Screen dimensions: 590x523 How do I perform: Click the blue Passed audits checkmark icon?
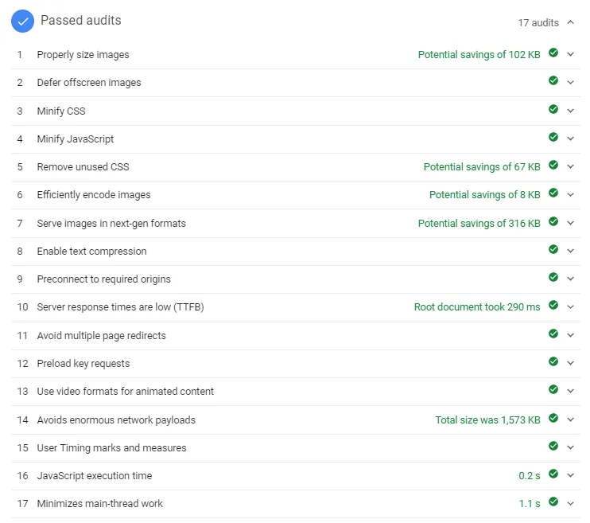[x=22, y=21]
